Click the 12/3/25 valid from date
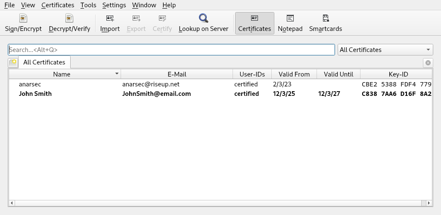 284,94
